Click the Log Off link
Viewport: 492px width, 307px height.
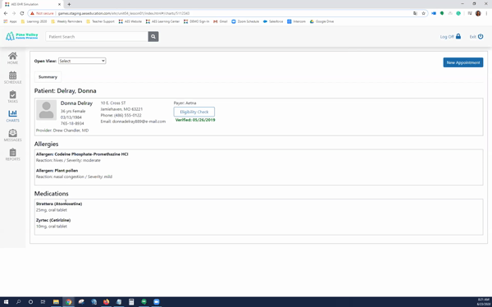[447, 37]
